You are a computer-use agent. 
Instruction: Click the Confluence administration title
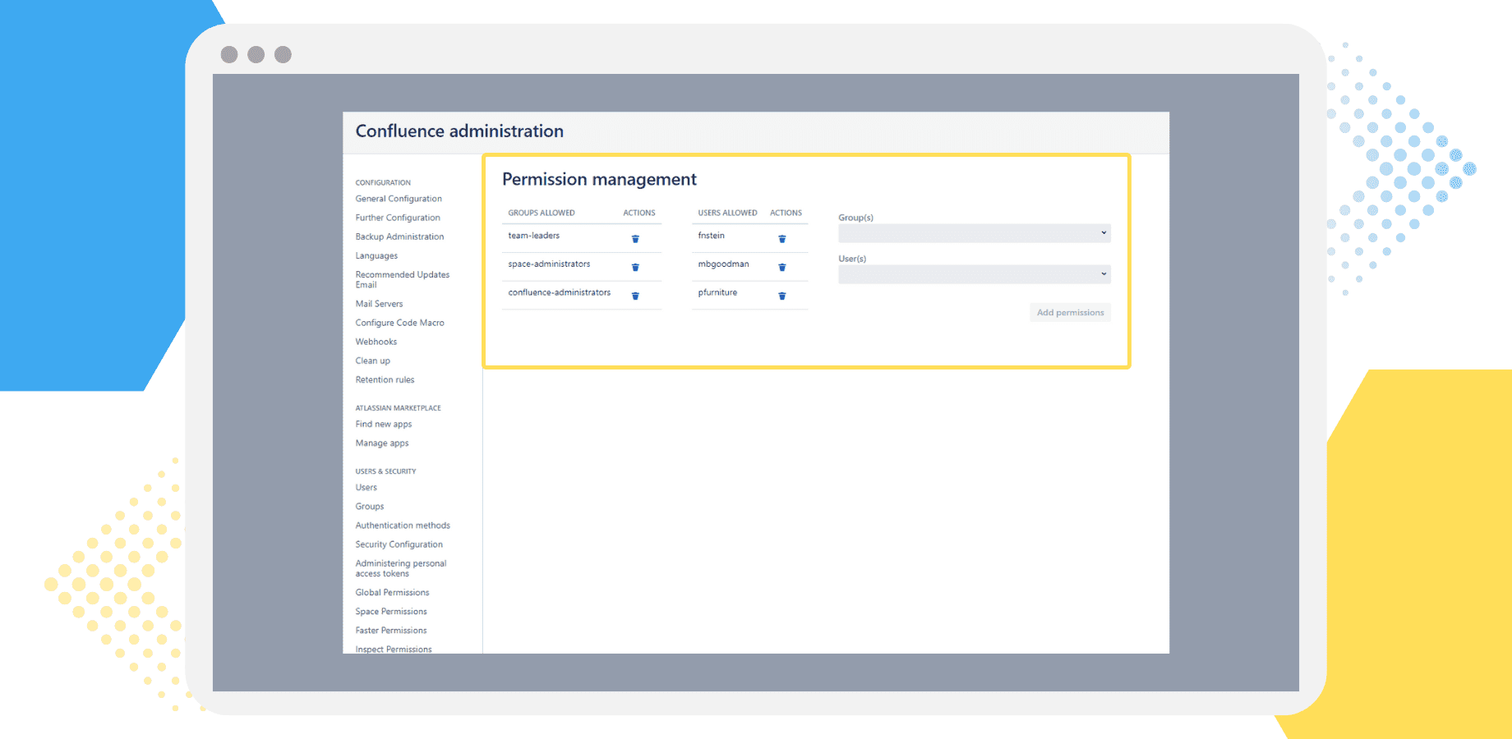[459, 131]
